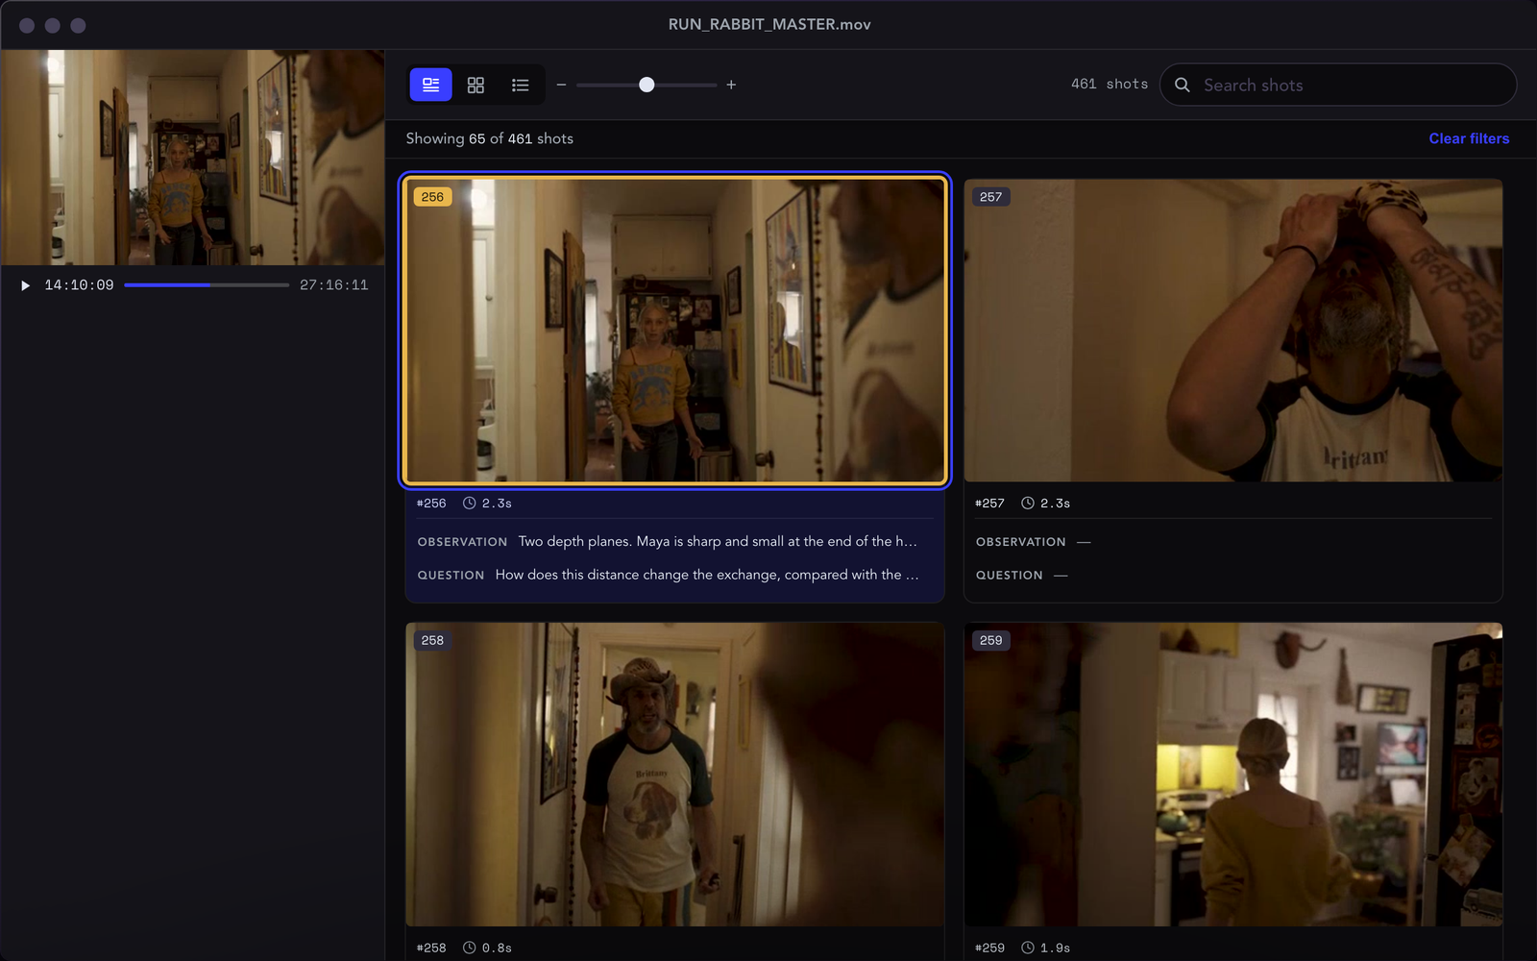Viewport: 1537px width, 961px height.
Task: Click the RUN_RABBIT_MASTER.mov window title
Action: 769,24
